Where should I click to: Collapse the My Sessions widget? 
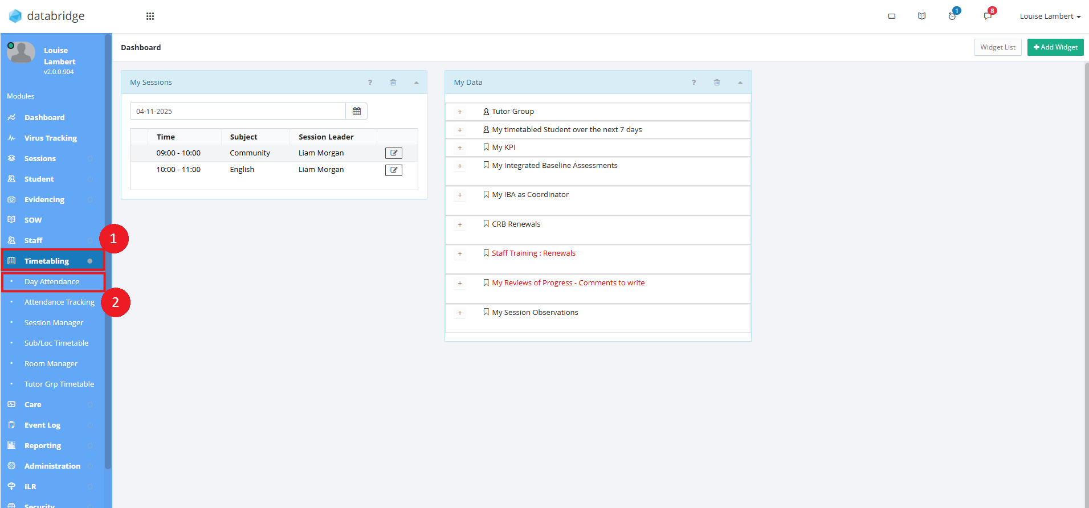pyautogui.click(x=417, y=83)
